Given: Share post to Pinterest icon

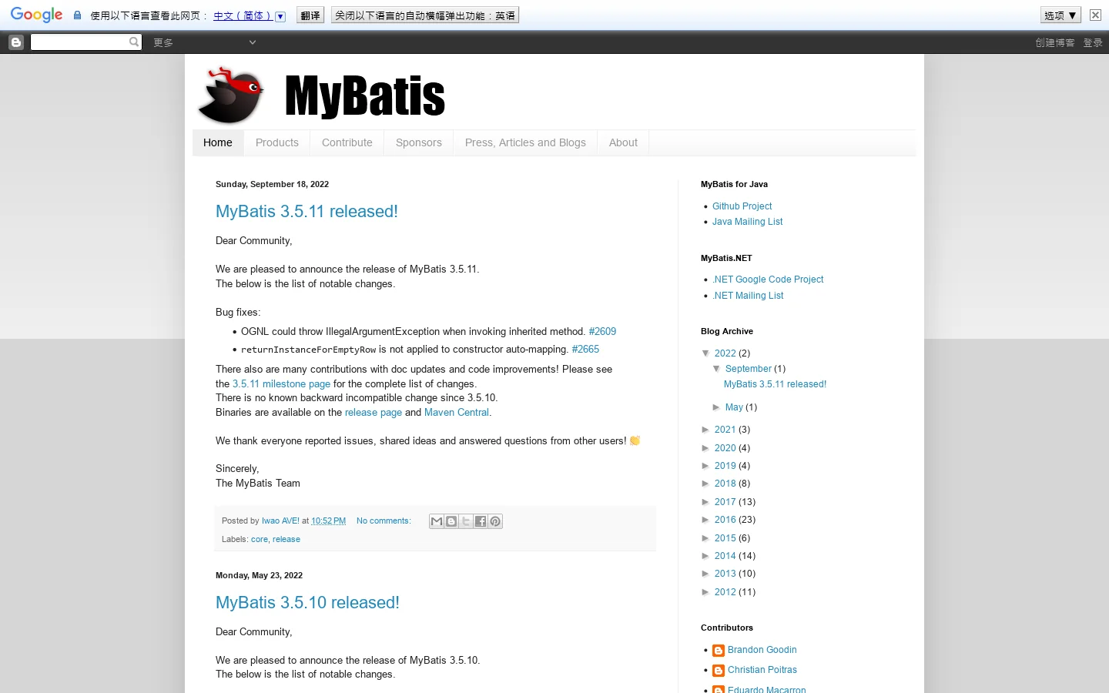Looking at the screenshot, I should pos(495,521).
